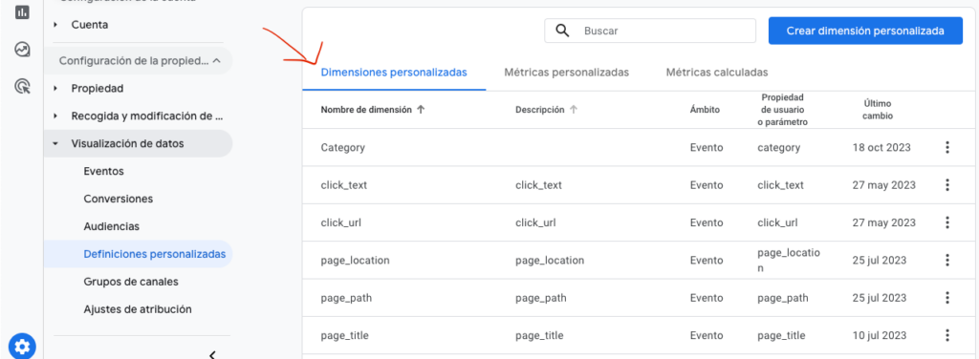Open the three-dot menu for click_text row
The width and height of the screenshot is (979, 359).
947,185
